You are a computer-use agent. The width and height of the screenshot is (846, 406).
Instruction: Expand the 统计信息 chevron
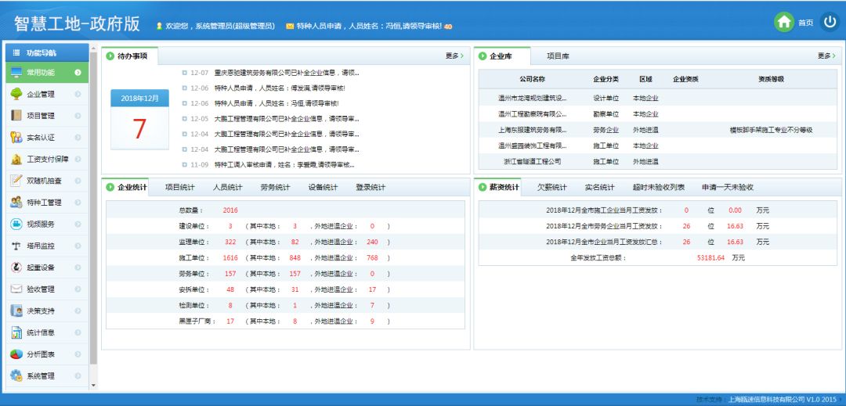78,332
